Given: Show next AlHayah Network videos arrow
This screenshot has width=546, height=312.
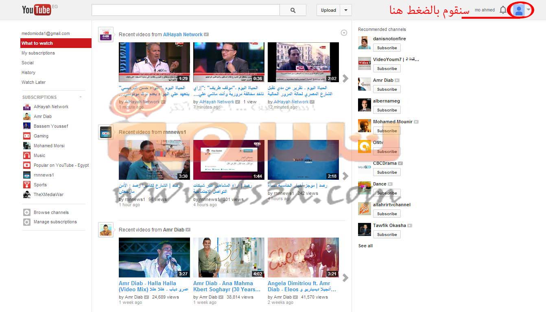Looking at the screenshot, I should [345, 78].
